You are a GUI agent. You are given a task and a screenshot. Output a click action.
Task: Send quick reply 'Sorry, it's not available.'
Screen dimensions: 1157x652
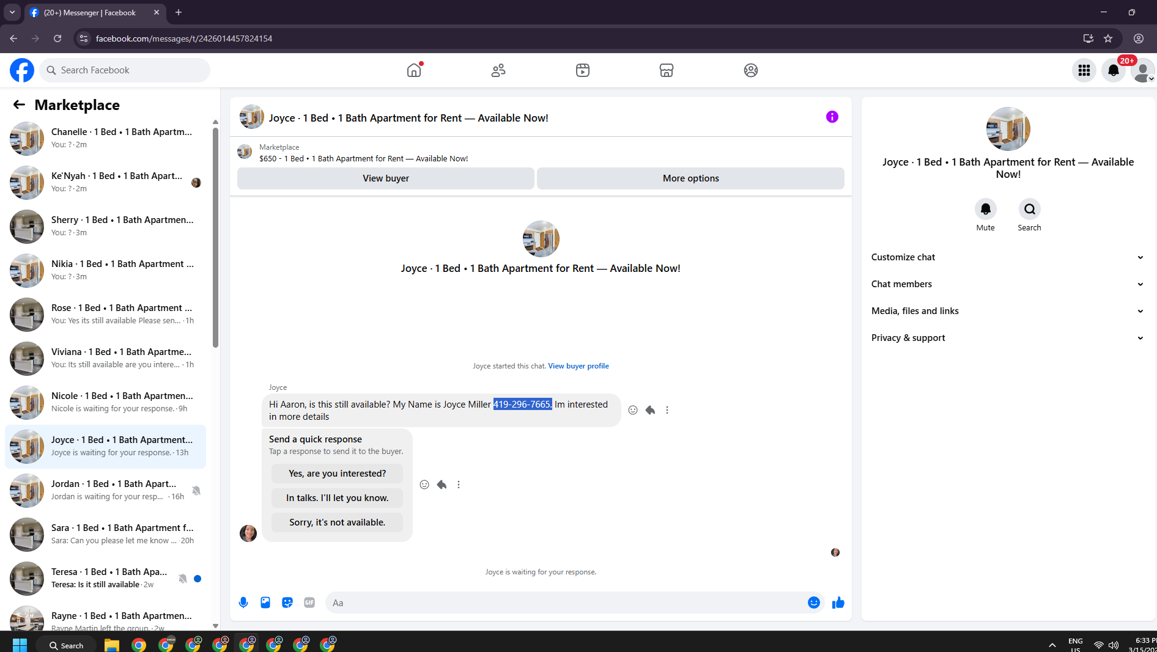338,522
